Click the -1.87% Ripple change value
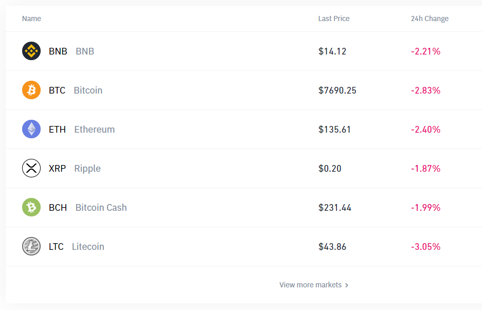Screen dimensions: 482x310 click(425, 169)
